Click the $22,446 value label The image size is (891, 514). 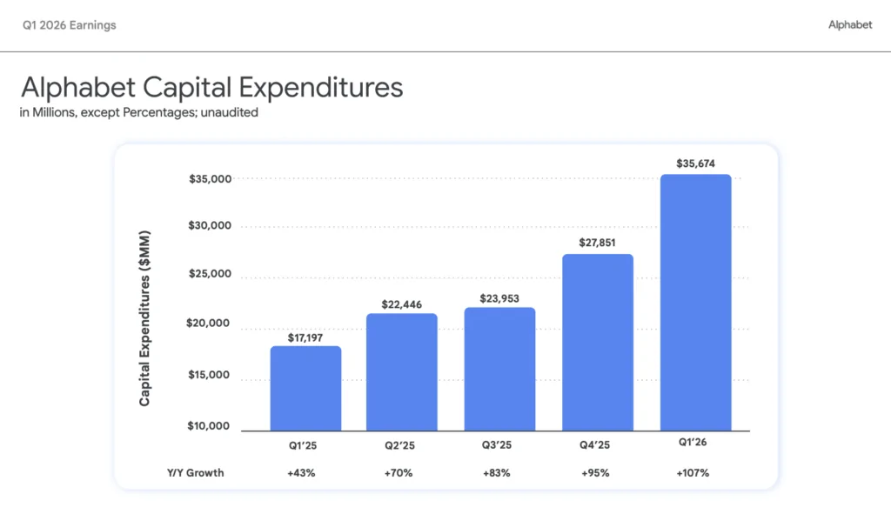pos(402,304)
